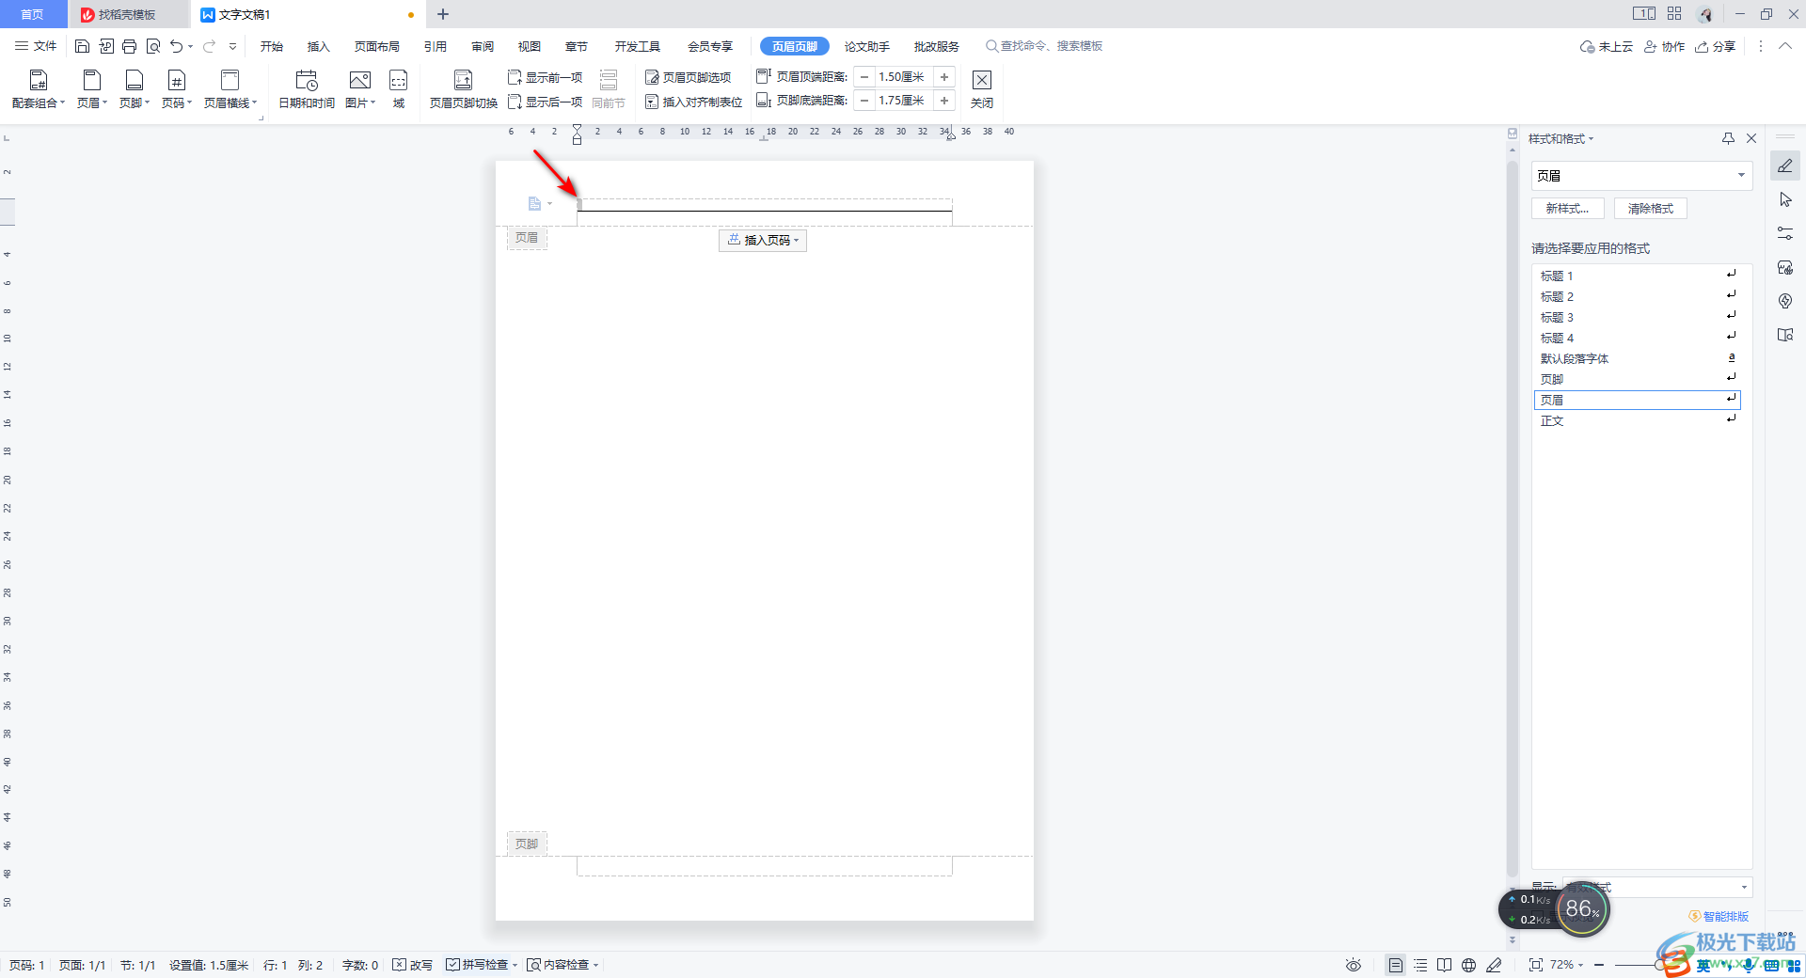Click 插入对齐制表位 alignment tab
The image size is (1806, 978).
coord(694,102)
